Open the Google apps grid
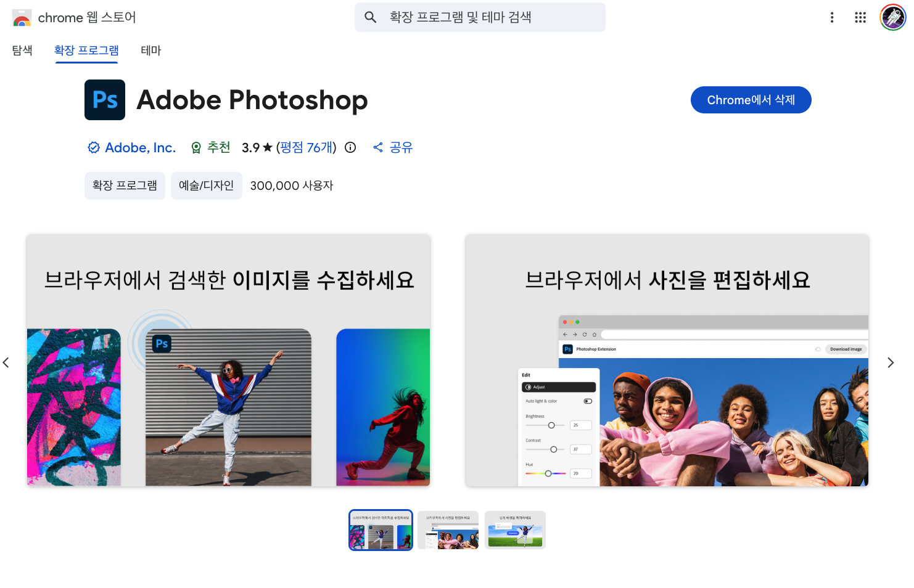Viewport: 914px width, 588px height. 860,17
